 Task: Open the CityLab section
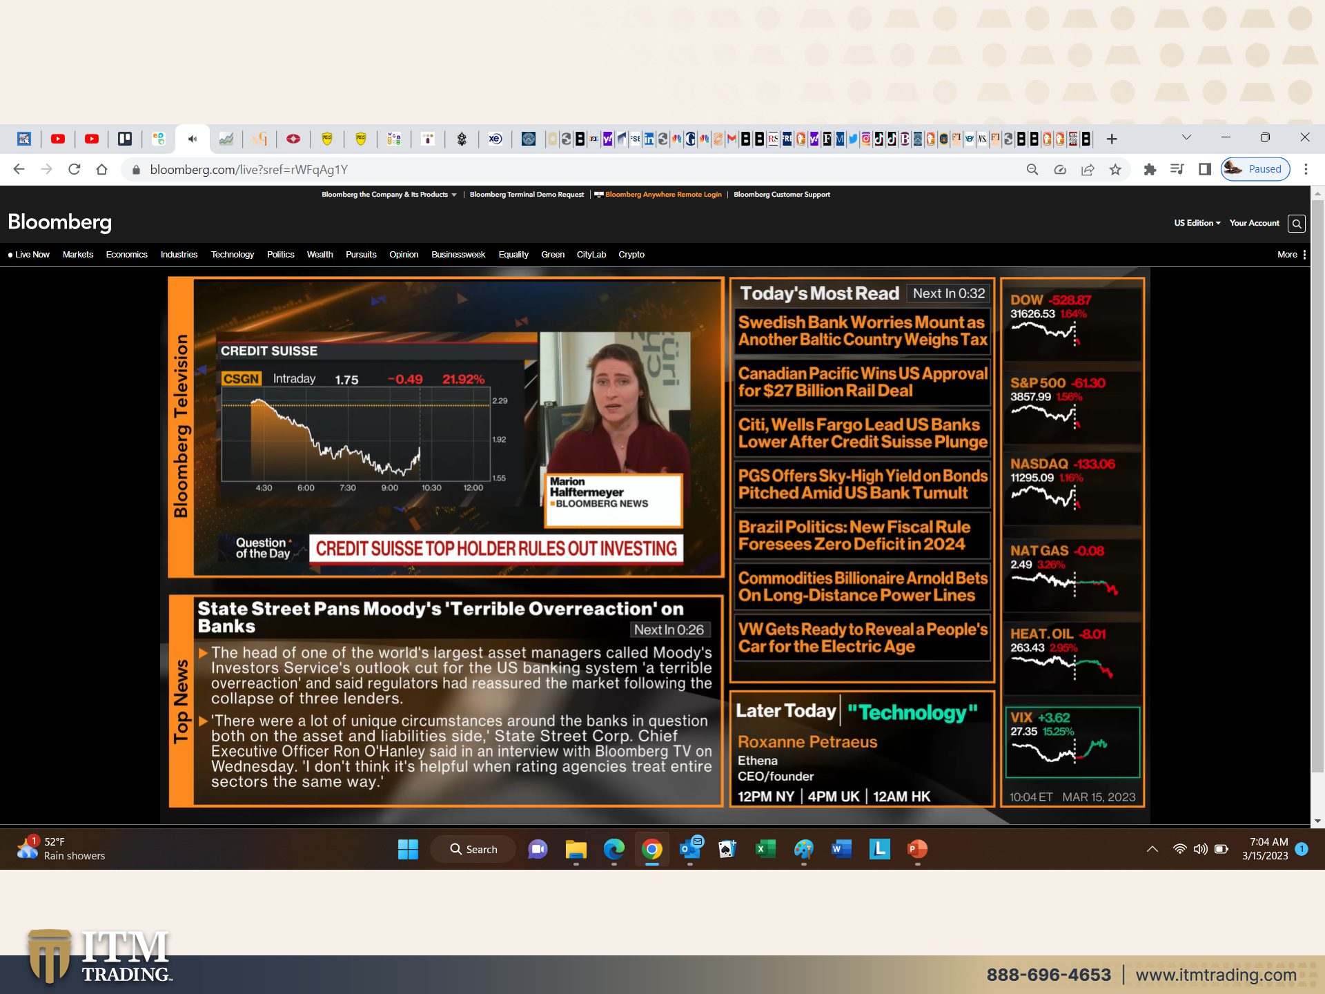point(591,255)
